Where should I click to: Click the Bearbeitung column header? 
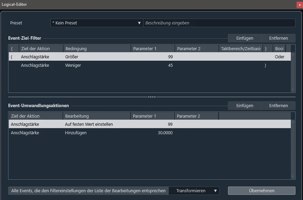[97, 116]
